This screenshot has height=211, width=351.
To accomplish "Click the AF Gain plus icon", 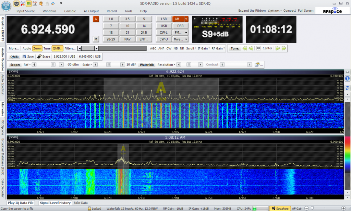I will (x=343, y=208).
